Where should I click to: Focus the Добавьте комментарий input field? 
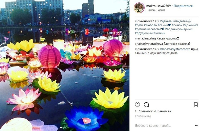tap(153, 126)
